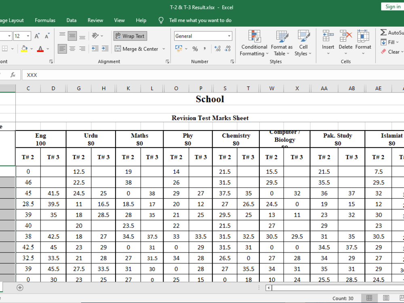This screenshot has height=303, width=404.
Task: Apply Top Align to cell
Action: click(62, 36)
